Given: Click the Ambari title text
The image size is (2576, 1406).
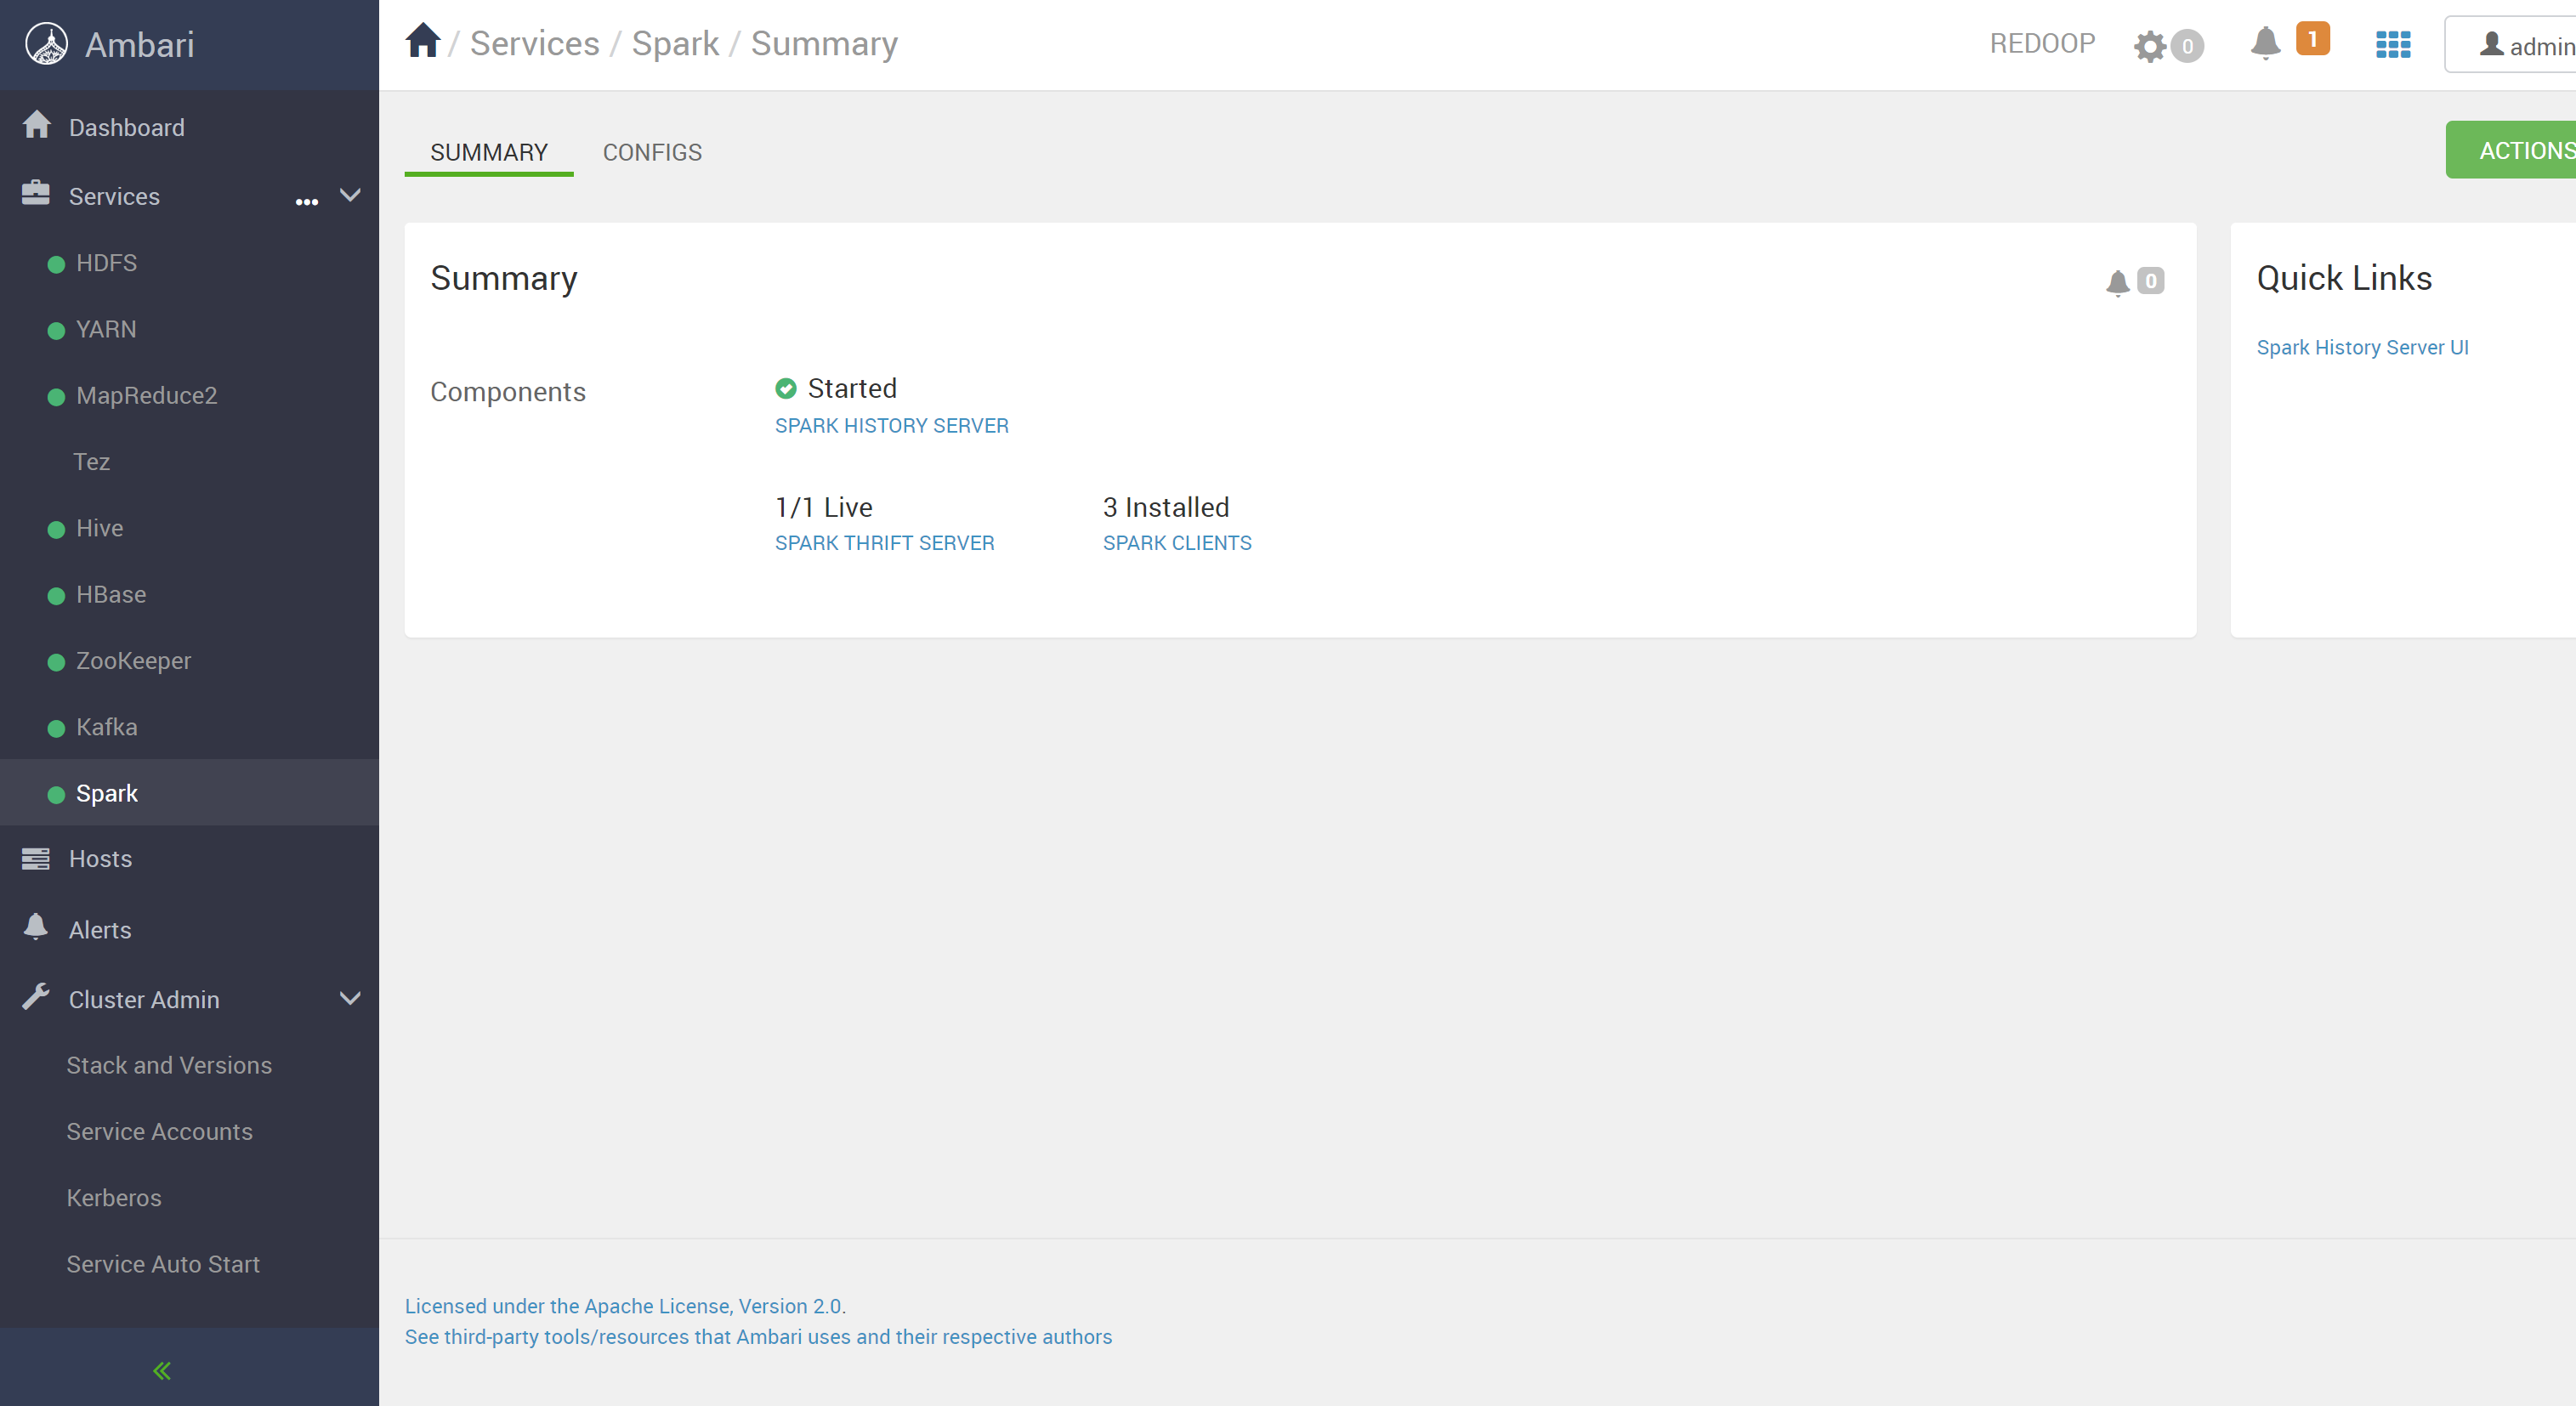Looking at the screenshot, I should (140, 45).
